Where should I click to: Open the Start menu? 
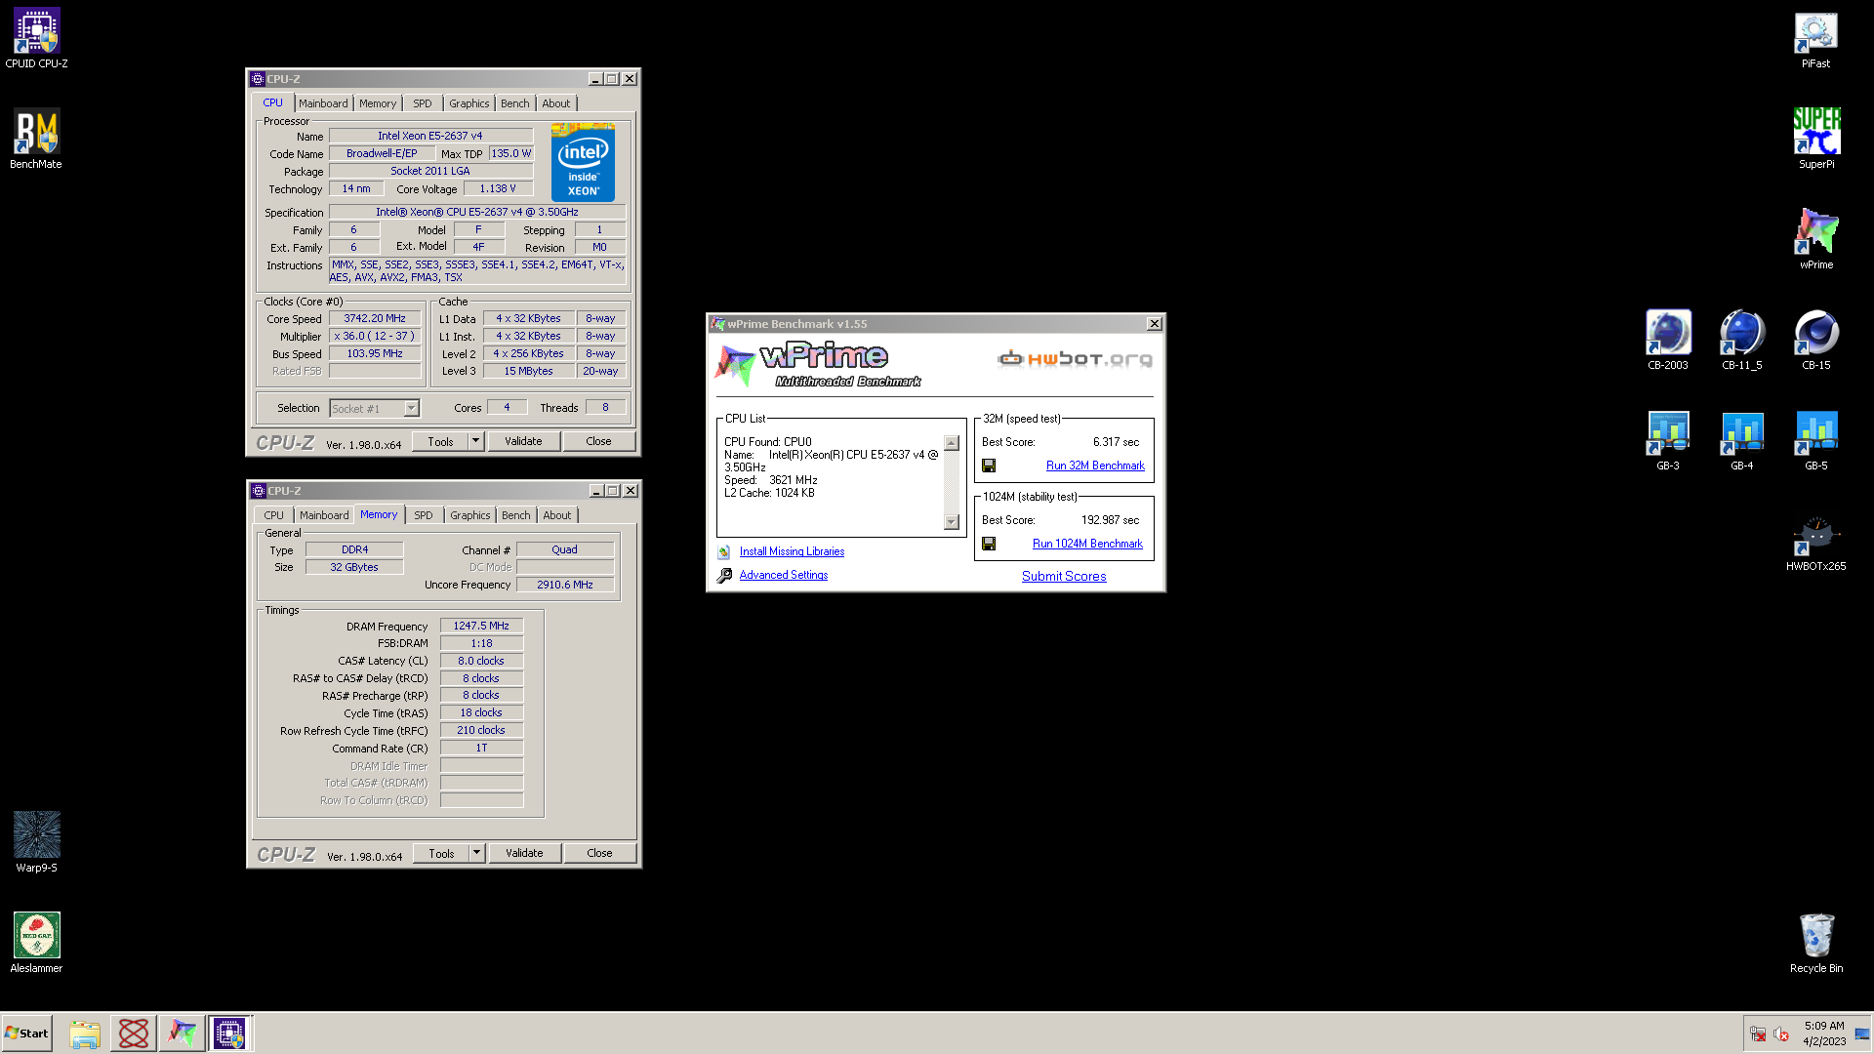[26, 1034]
